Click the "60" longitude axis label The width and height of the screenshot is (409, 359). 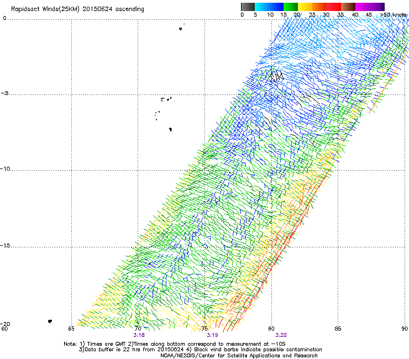coord(4,329)
